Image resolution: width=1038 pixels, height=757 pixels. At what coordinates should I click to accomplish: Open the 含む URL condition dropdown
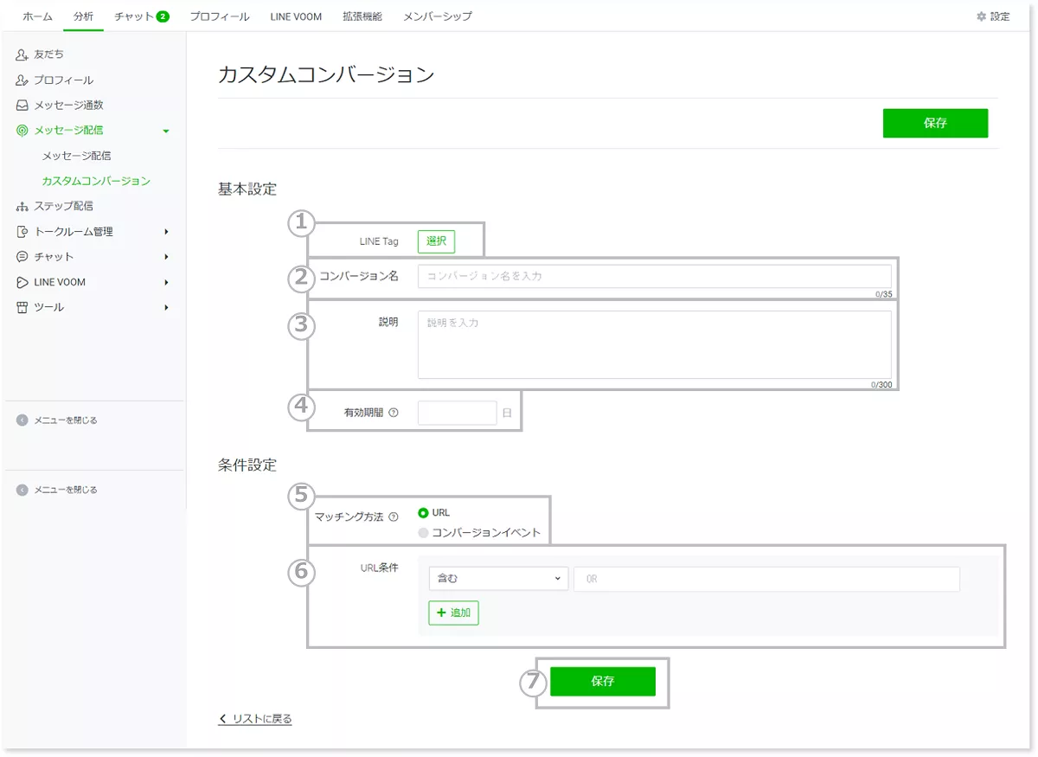pos(498,579)
